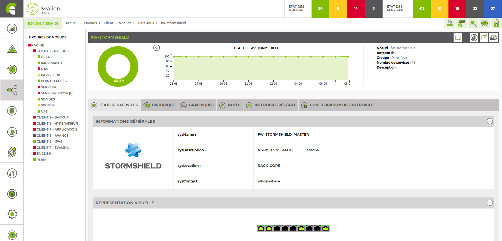This screenshot has width=502, height=241.
Task: Select the Serveur Physique node group
Action: click(58, 93)
